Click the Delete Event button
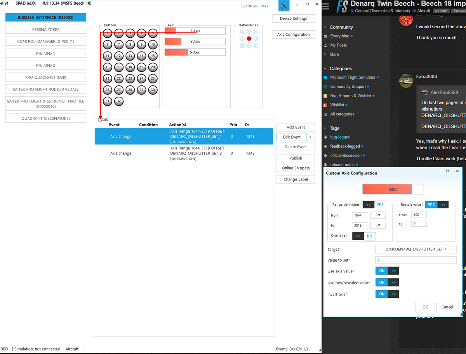 click(x=296, y=147)
